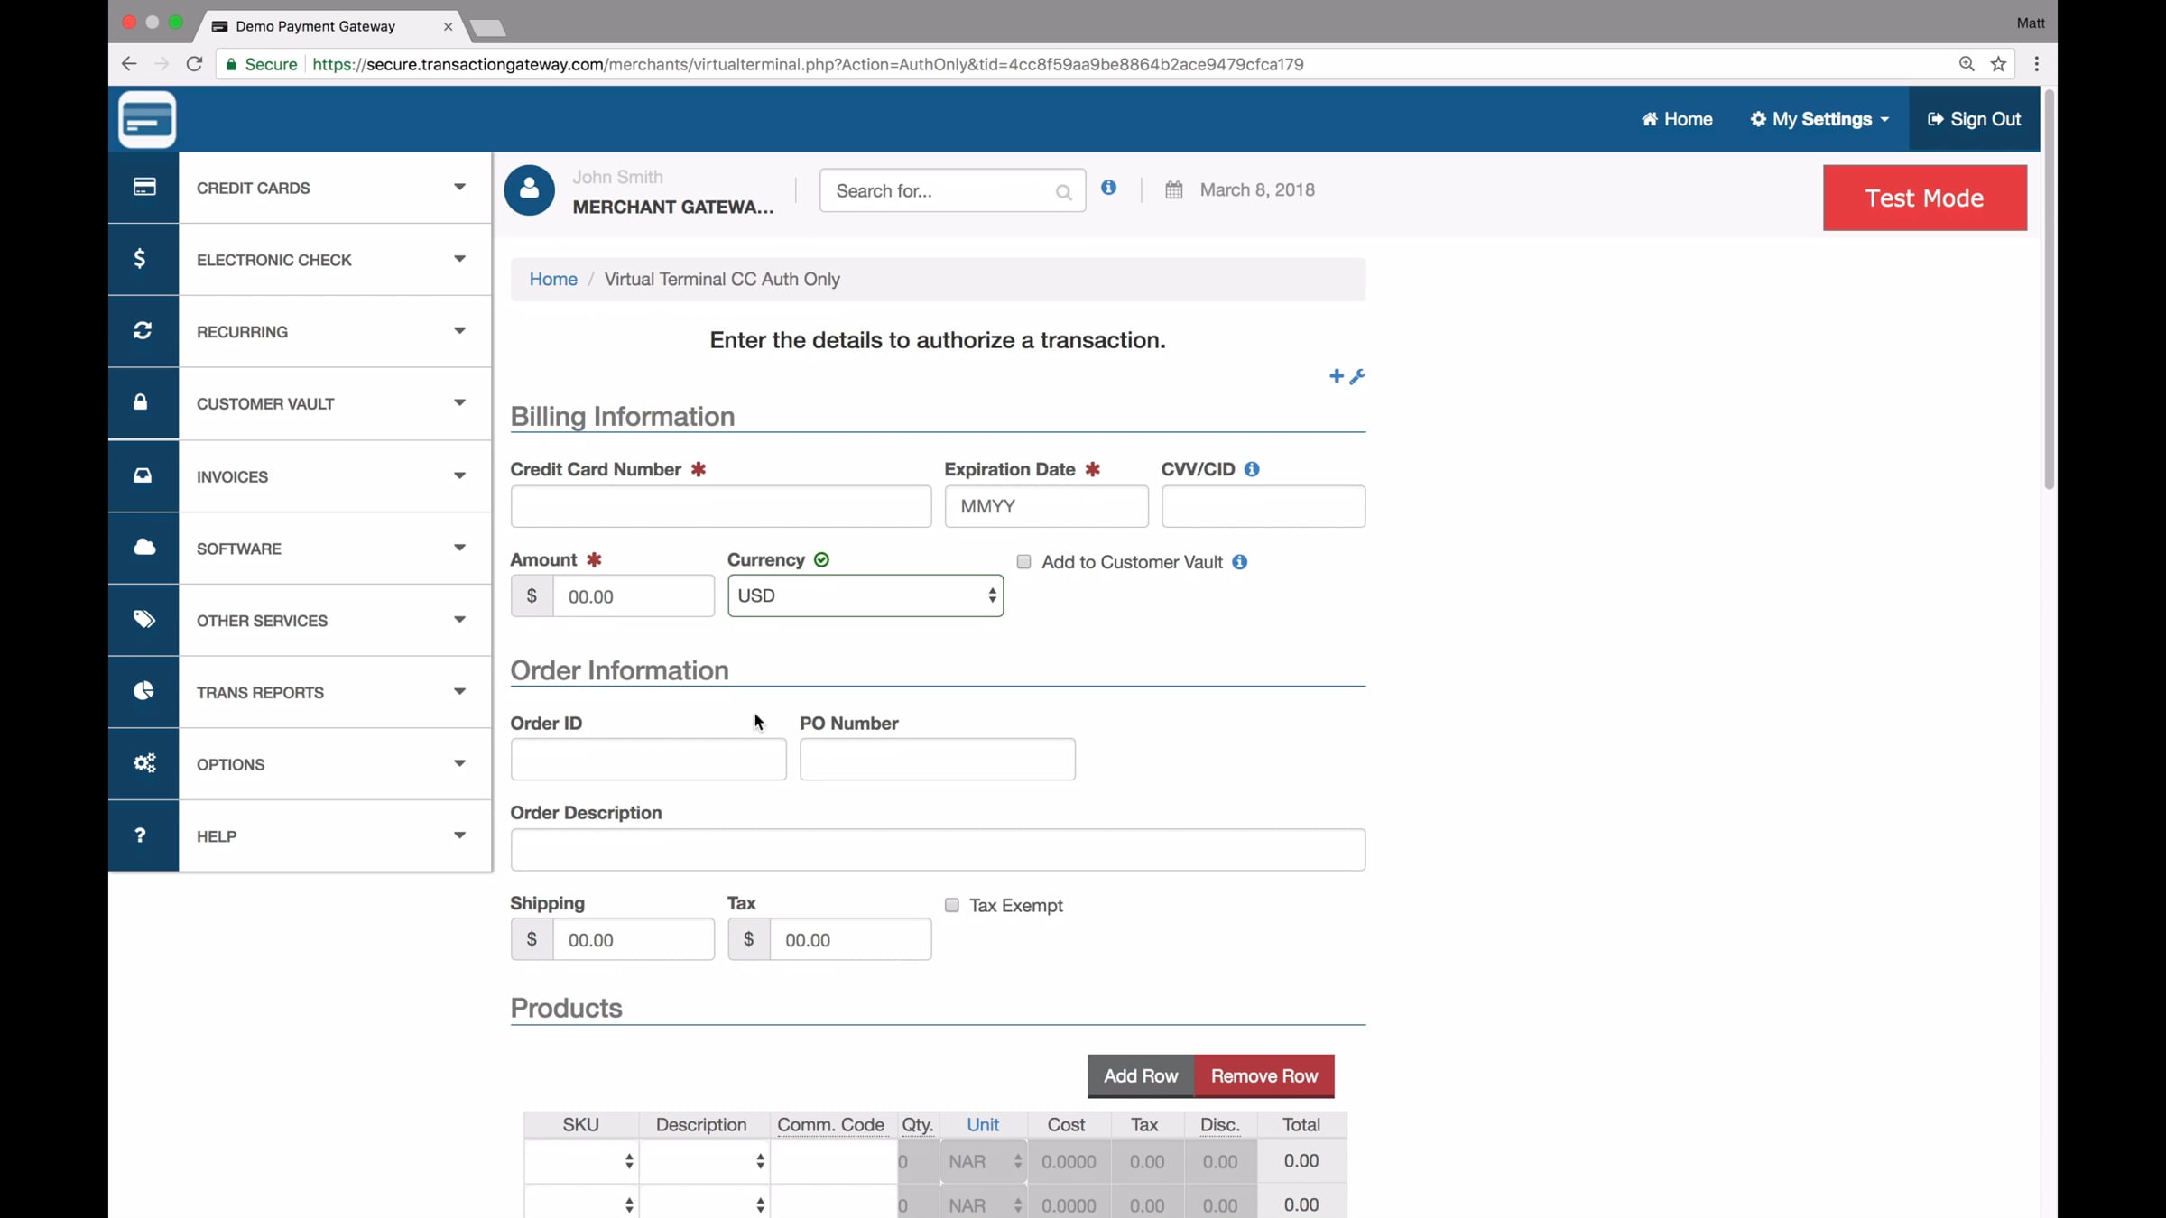Click the Add Row button
This screenshot has width=2166, height=1218.
pos(1141,1075)
